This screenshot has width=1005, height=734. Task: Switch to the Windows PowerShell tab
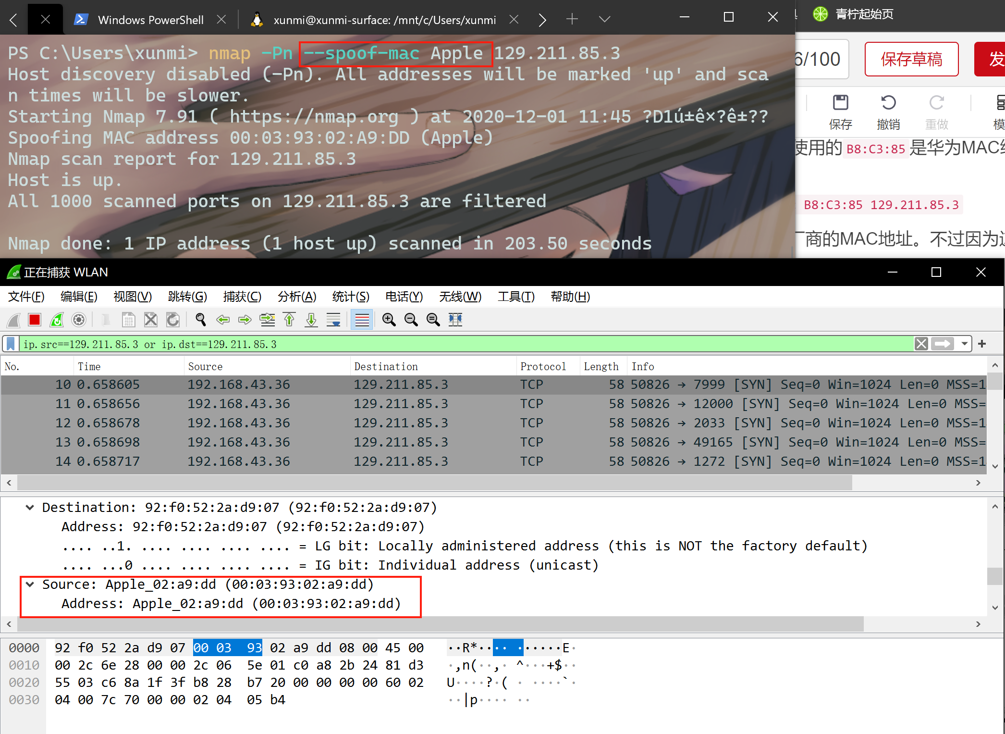click(150, 20)
